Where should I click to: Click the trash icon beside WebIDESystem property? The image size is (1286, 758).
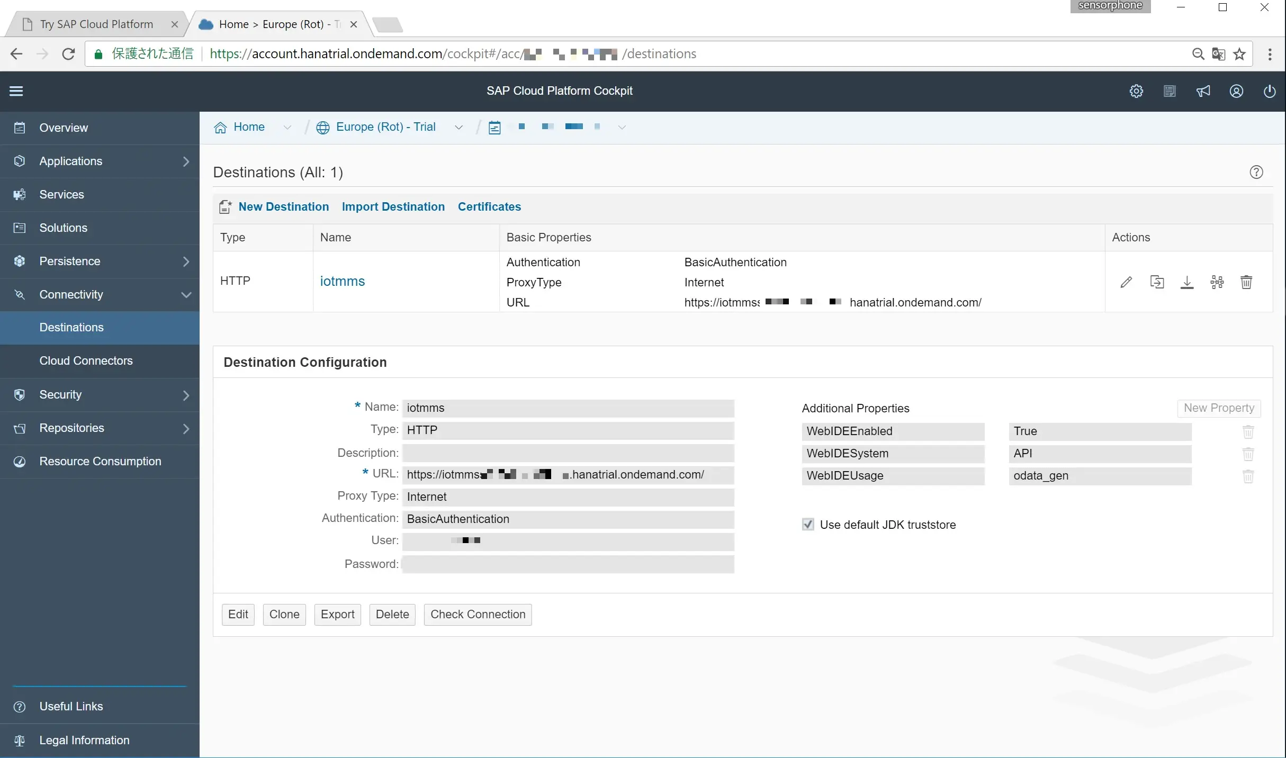coord(1248,454)
